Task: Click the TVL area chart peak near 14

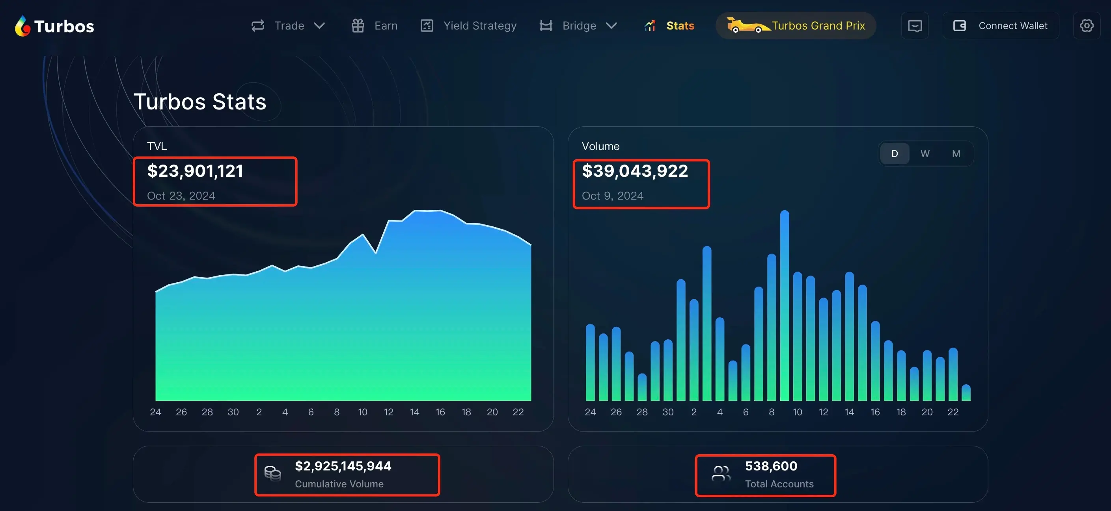Action: point(415,211)
